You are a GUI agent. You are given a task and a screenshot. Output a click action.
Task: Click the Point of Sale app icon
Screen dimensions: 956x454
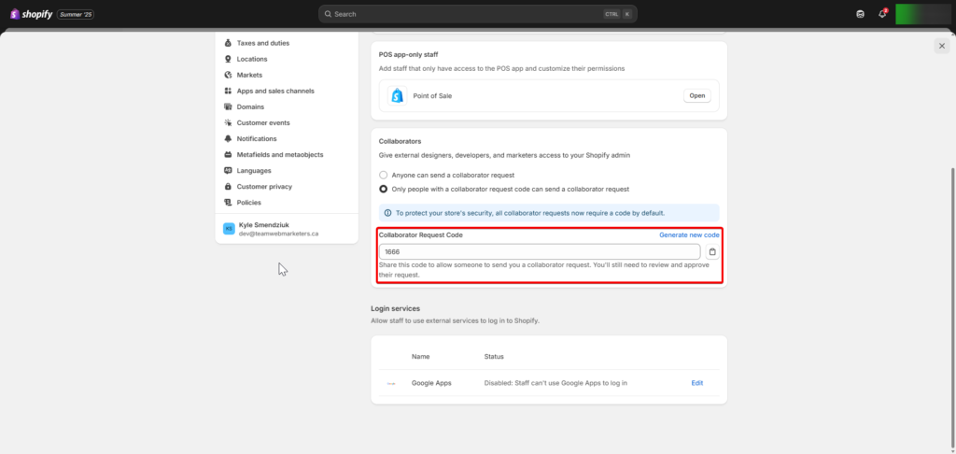coord(397,95)
